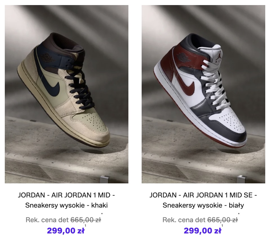272x243 pixels.
Task: Click 'Sneakersy wysokie - khaki' product text
Action: click(x=66, y=205)
